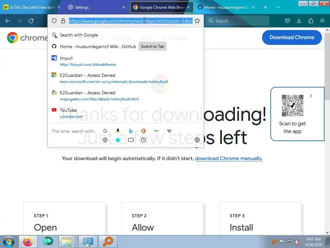Click the Download Chrome button
Image resolution: width=330 pixels, height=248 pixels.
(x=292, y=37)
